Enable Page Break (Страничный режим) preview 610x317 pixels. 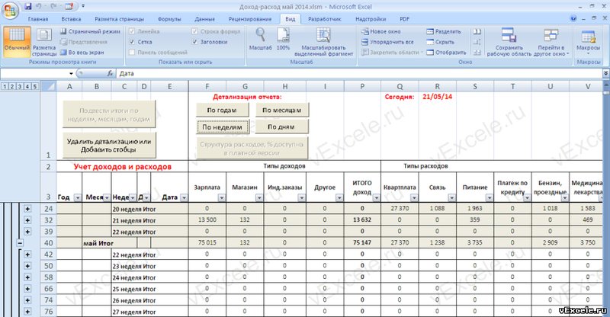(x=90, y=31)
